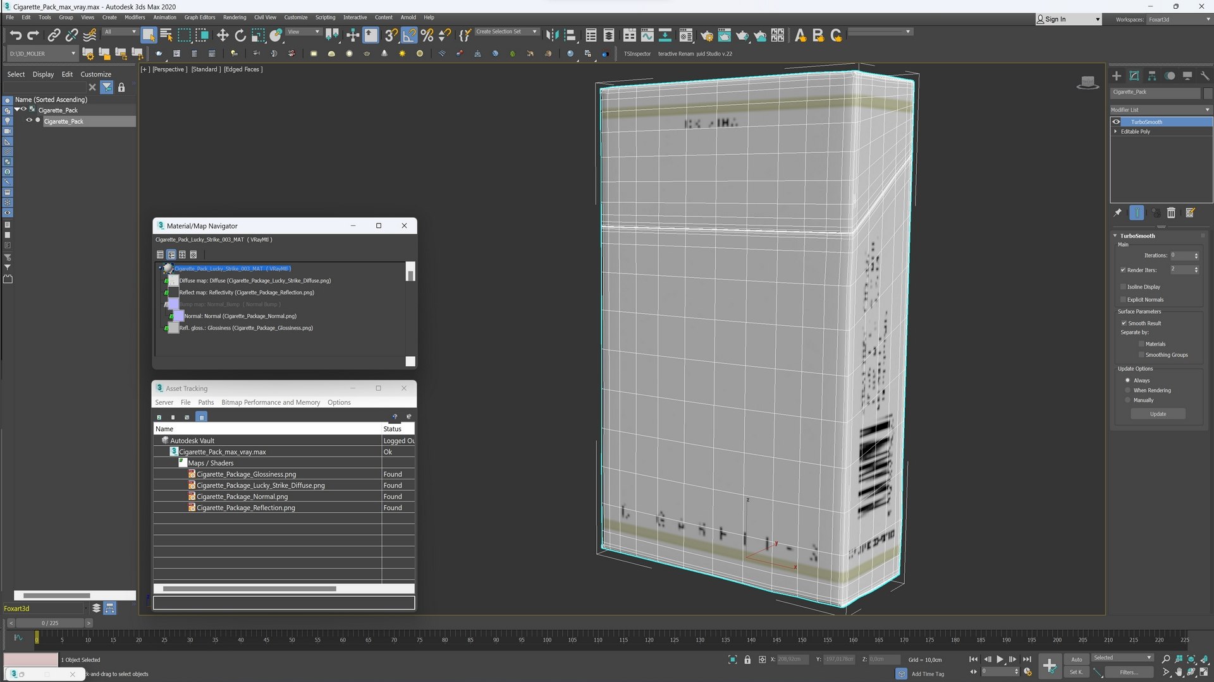
Task: Open the Create panel plus icon
Action: coord(1117,76)
